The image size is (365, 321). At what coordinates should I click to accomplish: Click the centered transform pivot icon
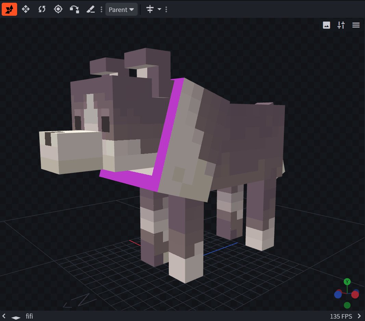coord(150,9)
